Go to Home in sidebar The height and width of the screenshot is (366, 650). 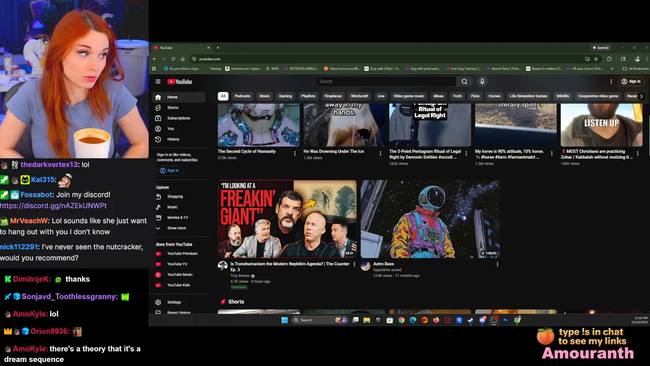(x=180, y=97)
